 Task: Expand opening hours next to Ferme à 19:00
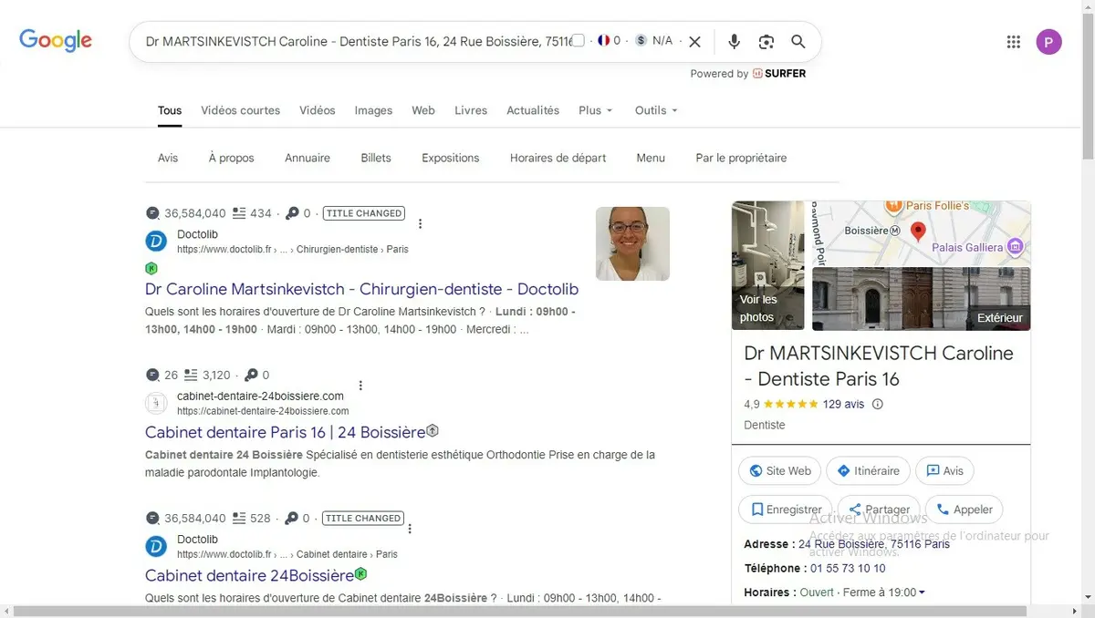[x=922, y=592]
